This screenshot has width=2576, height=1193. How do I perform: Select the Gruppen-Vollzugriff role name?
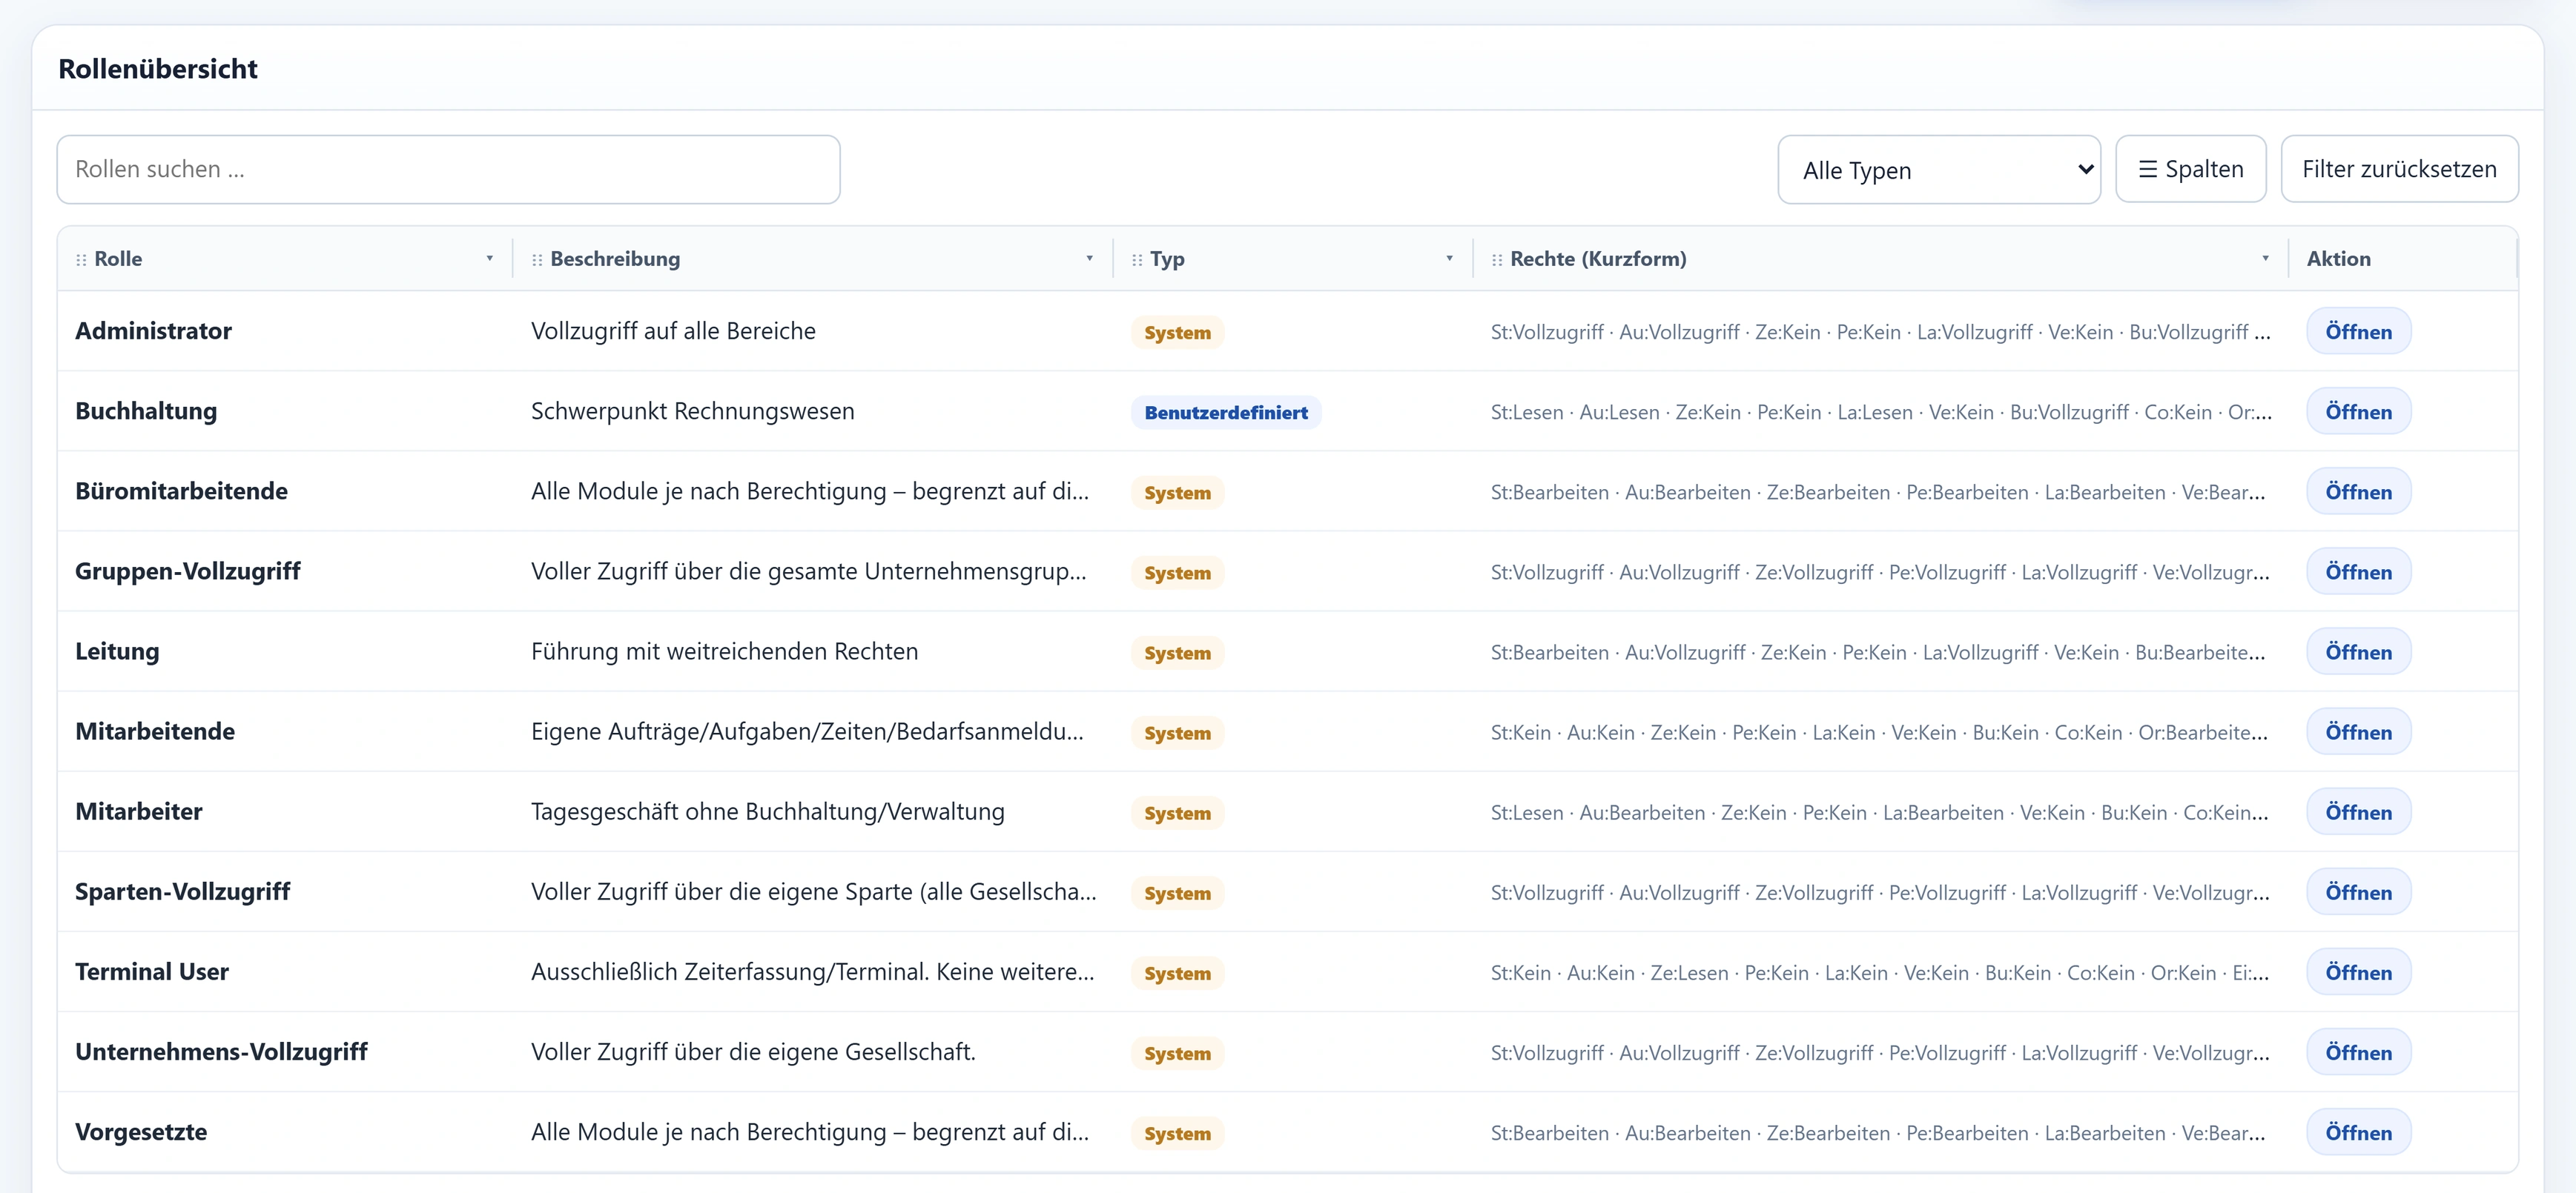[x=187, y=571]
